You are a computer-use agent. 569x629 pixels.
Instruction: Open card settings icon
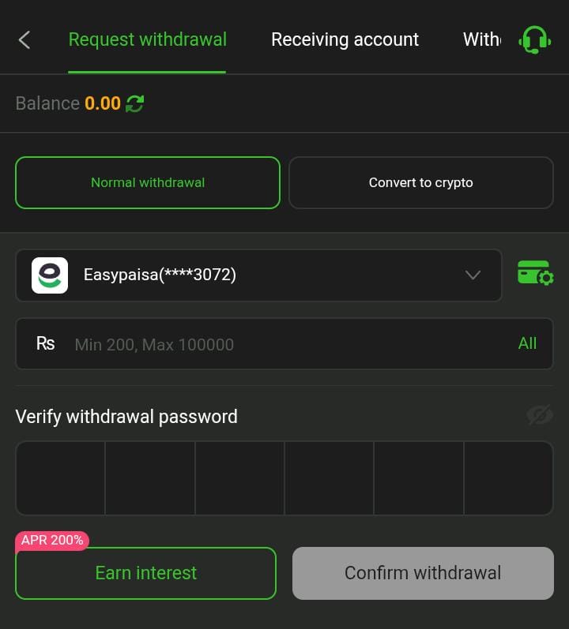pos(535,273)
